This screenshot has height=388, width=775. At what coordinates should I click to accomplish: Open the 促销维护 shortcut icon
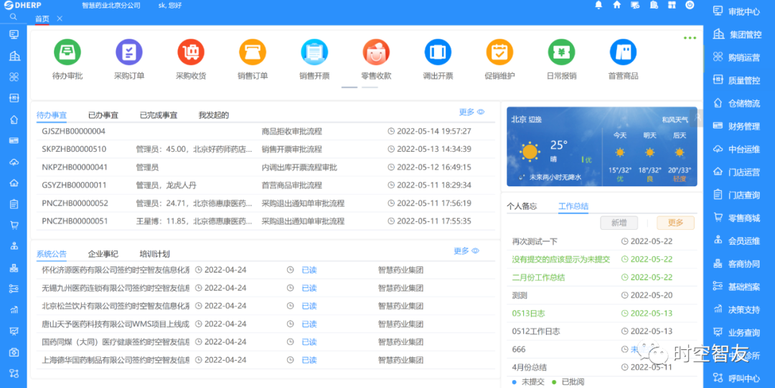click(x=499, y=52)
